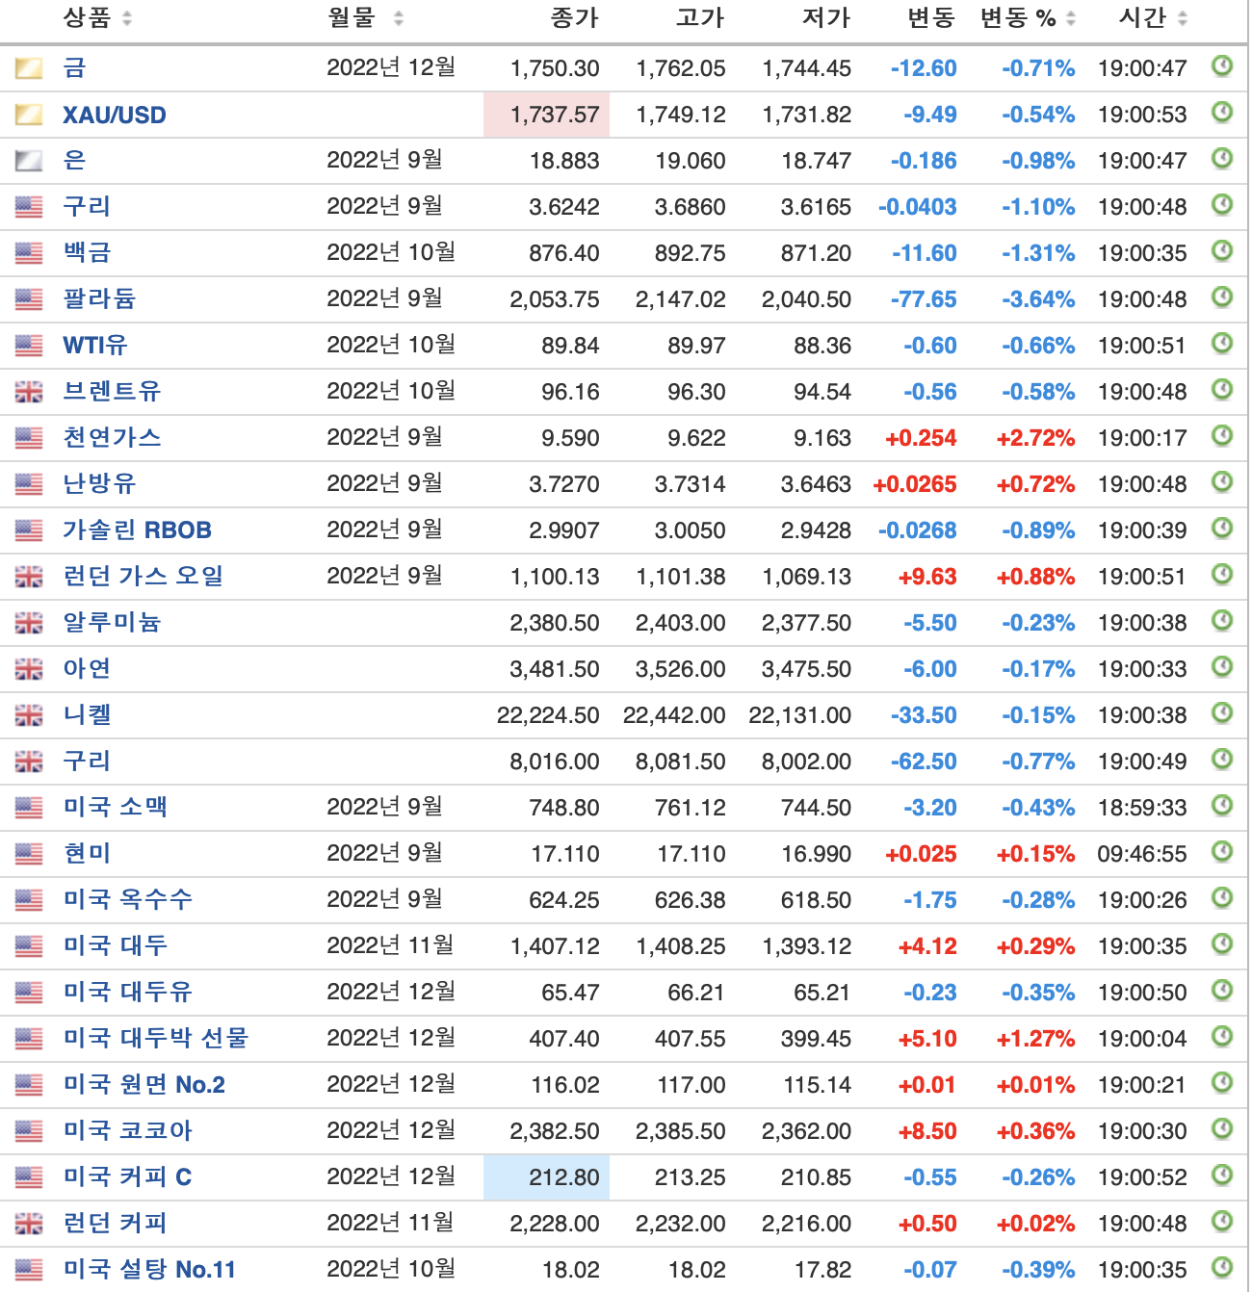The image size is (1252, 1292).
Task: Open the 백금 commodity link
Action: tap(88, 252)
